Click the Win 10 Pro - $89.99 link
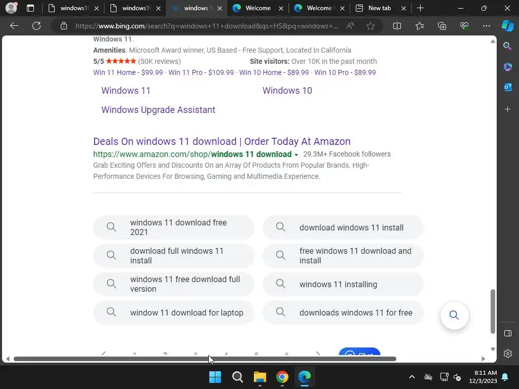This screenshot has height=389, width=519. (345, 72)
